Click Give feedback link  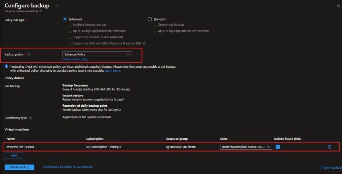click(330, 167)
